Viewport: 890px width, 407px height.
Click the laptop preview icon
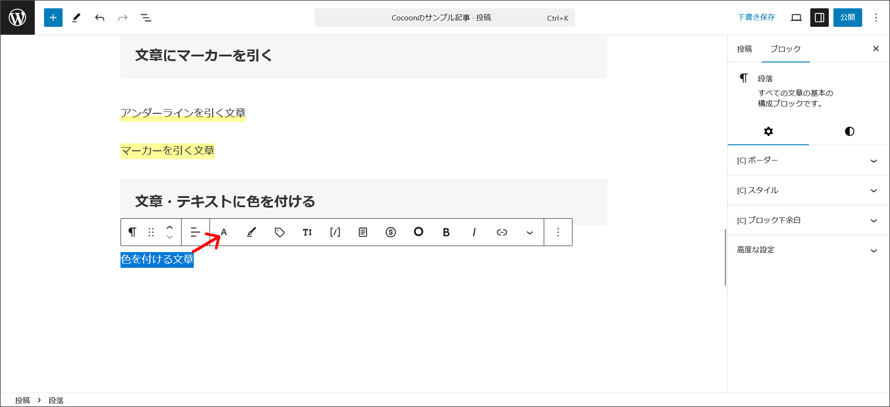pos(796,18)
